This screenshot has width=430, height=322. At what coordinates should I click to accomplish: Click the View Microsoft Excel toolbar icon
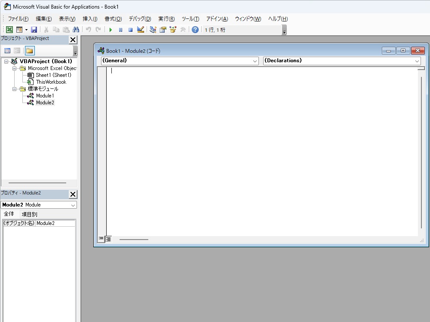(9, 30)
